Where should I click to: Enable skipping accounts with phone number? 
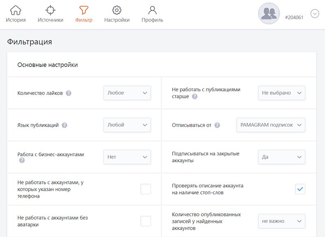(x=145, y=189)
